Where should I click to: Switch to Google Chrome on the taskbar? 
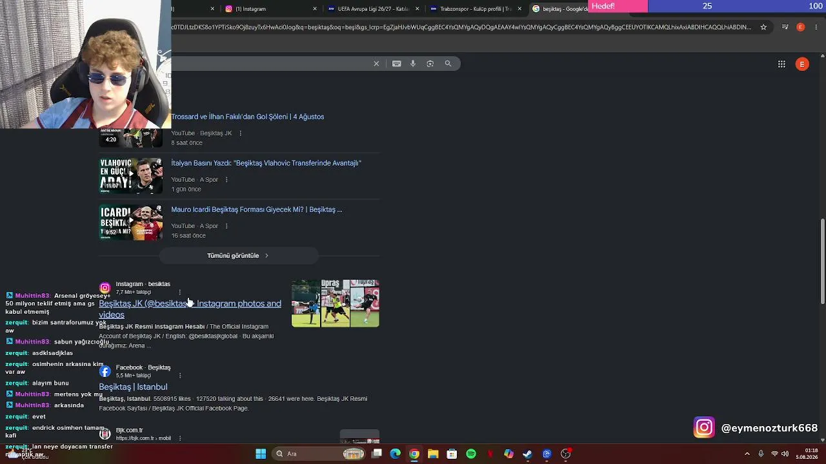[414, 454]
